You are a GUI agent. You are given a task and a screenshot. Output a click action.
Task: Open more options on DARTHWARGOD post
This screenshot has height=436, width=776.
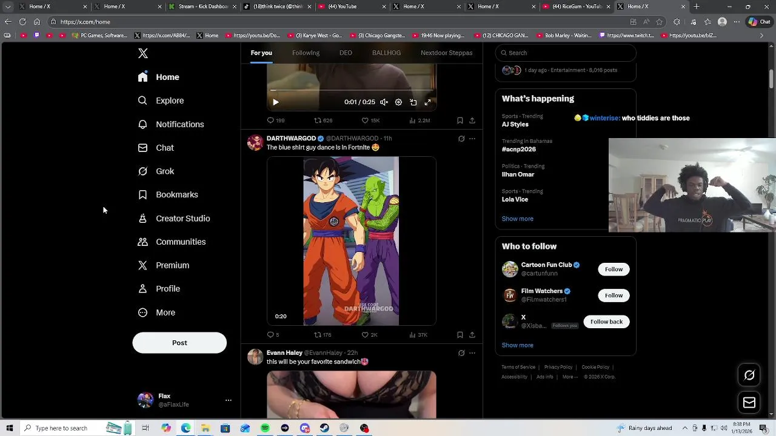pos(472,139)
